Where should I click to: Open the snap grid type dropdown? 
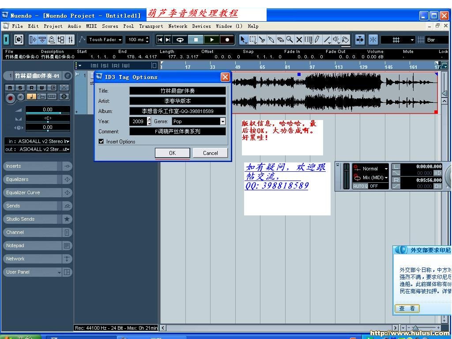point(398,40)
